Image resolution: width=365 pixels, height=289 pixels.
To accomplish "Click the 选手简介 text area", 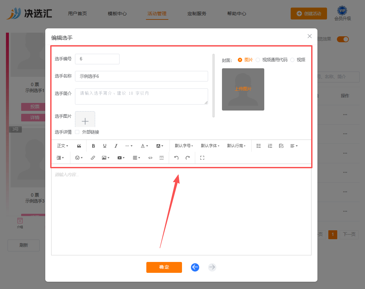I will (141, 96).
